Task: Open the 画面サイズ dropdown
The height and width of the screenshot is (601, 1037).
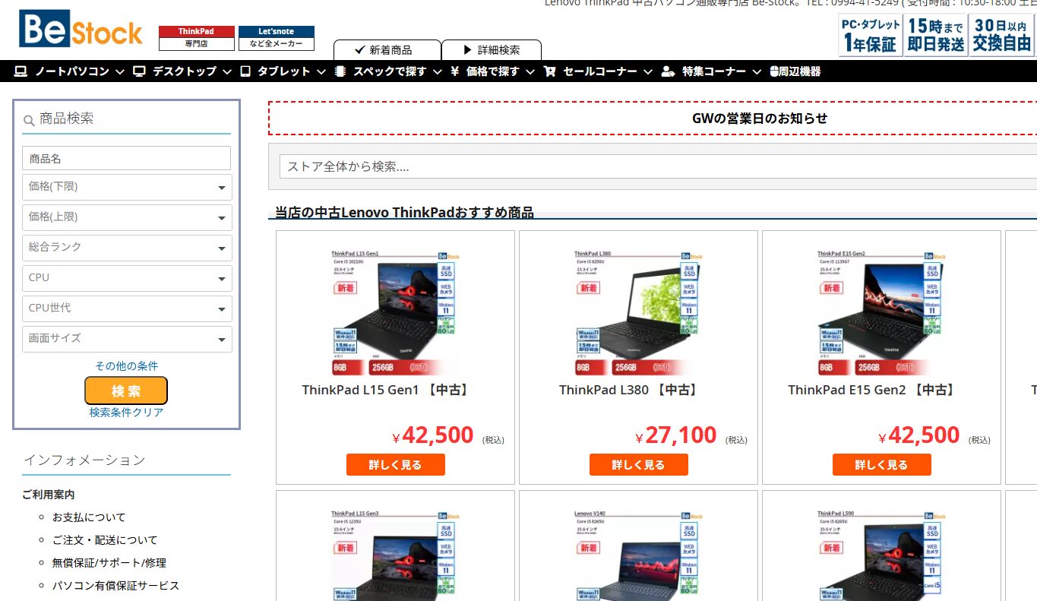Action: coord(127,339)
